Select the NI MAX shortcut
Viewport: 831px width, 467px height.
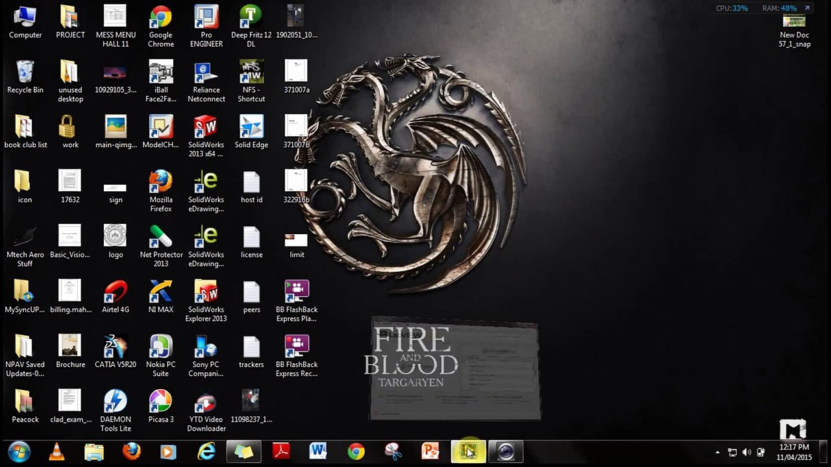160,297
